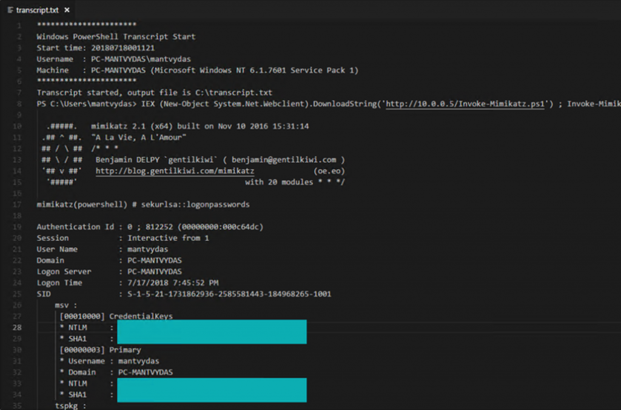Click the '* SHA1' label on line 29
Image resolution: width=621 pixels, height=410 pixels.
[73, 338]
